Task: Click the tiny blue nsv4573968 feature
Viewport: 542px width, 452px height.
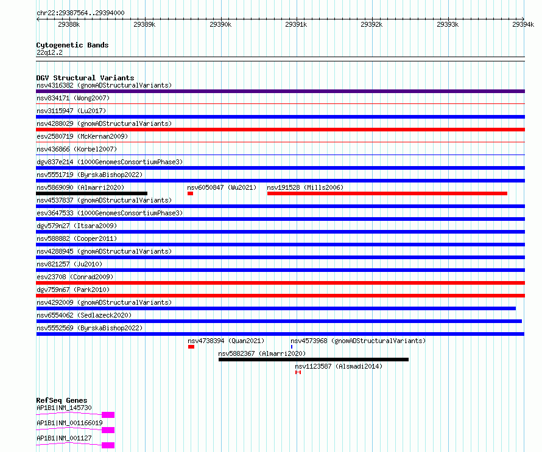Action: coord(292,347)
